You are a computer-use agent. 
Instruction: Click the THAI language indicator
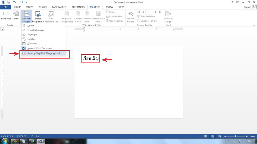(x=38, y=136)
